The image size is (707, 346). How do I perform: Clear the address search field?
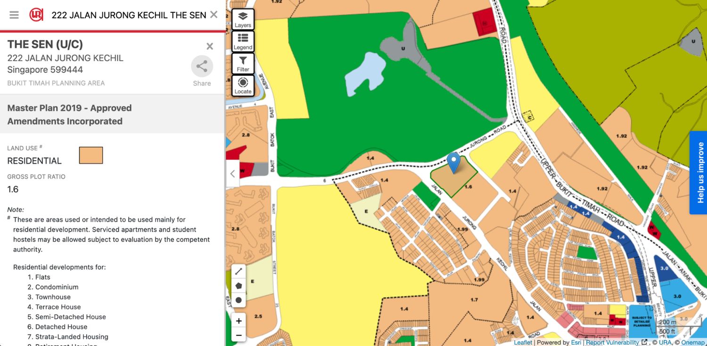[214, 15]
